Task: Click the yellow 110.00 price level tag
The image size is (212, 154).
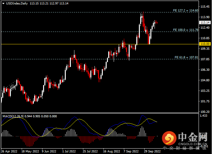Action: [205, 44]
